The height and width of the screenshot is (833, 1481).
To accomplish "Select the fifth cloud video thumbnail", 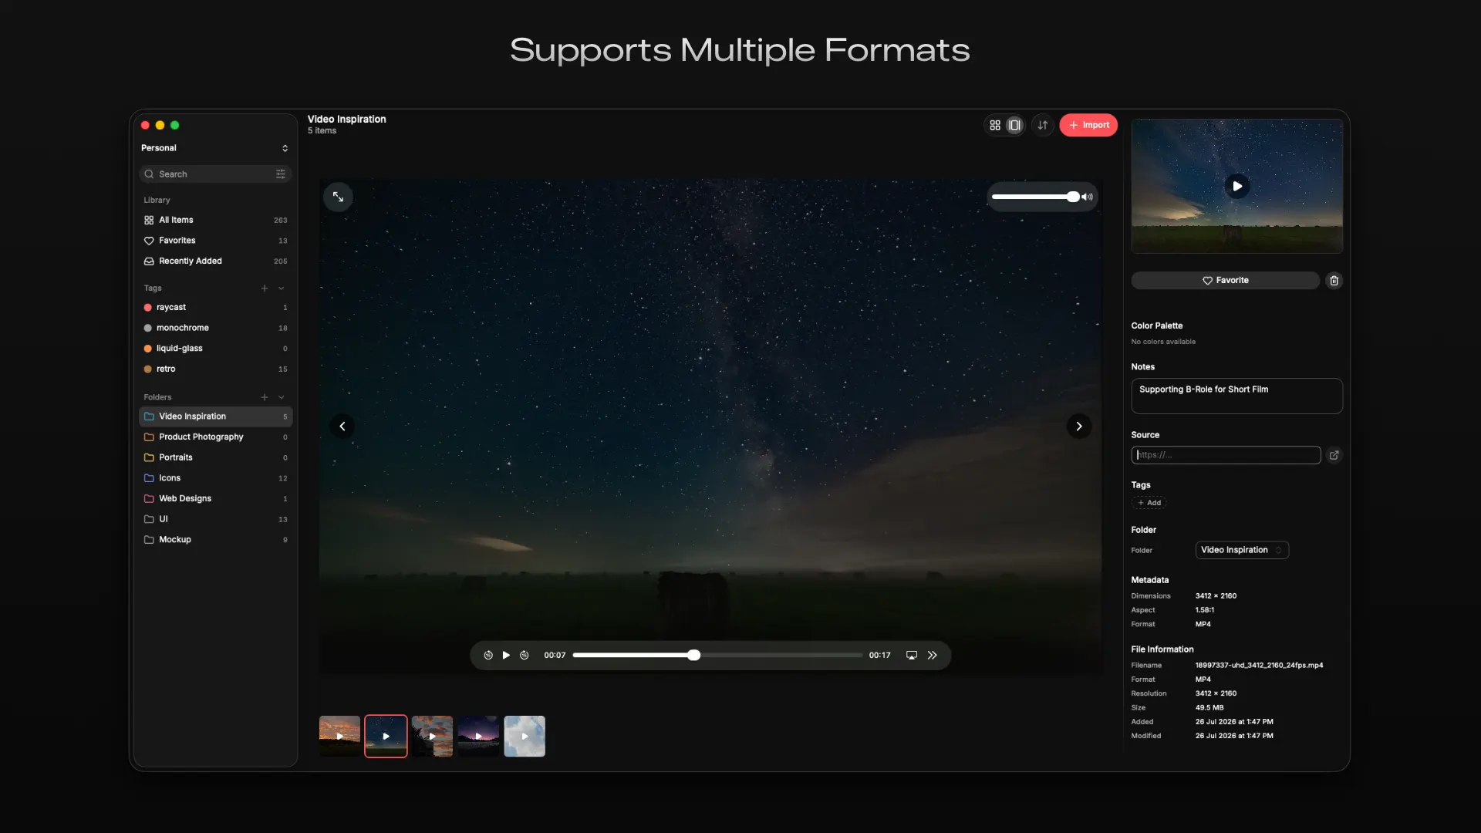I will pos(525,737).
